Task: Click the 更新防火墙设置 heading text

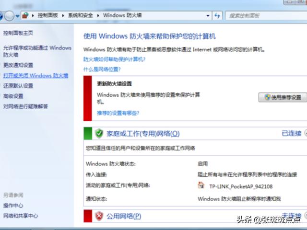Action: 114,84
